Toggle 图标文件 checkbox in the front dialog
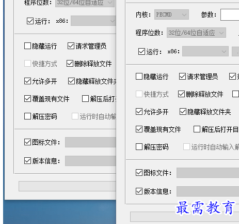This screenshot has width=239, height=224. pos(139,173)
